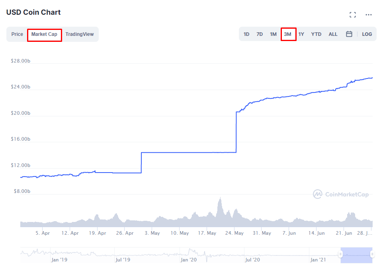Click the USD Coin Chart heading
The height and width of the screenshot is (269, 381).
[x=33, y=12]
